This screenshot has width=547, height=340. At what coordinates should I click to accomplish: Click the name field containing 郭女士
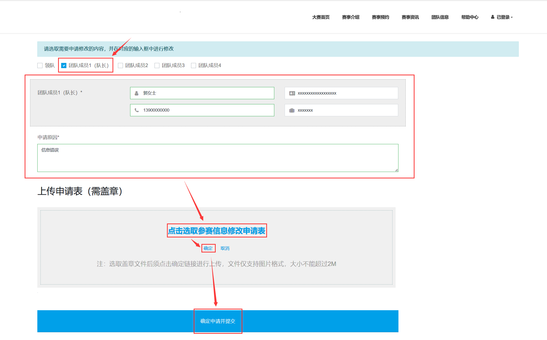(x=202, y=93)
